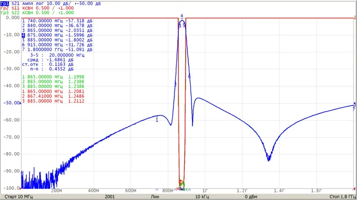Select marker 6 on the S21 trace

click(189, 77)
